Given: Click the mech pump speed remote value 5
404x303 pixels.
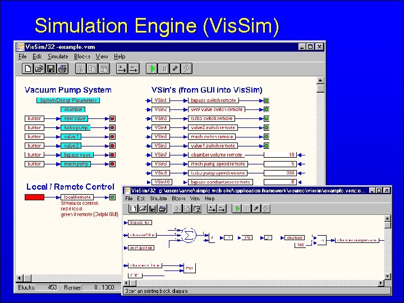Looking at the screenshot, I should (x=281, y=164).
